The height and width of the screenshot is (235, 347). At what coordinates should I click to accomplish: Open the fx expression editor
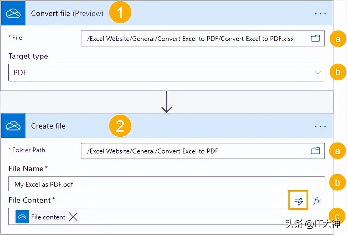pyautogui.click(x=317, y=201)
